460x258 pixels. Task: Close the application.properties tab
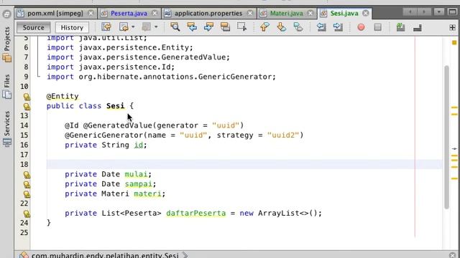[250, 13]
